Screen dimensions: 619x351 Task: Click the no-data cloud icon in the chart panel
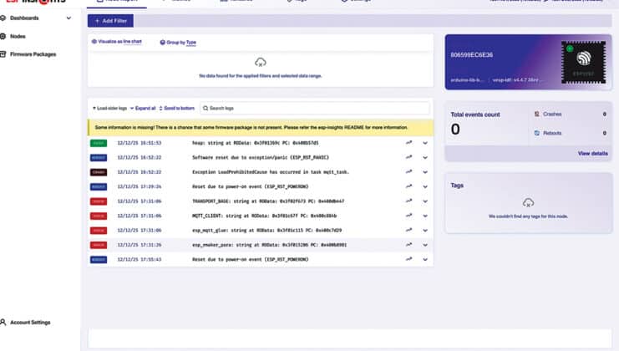point(260,63)
